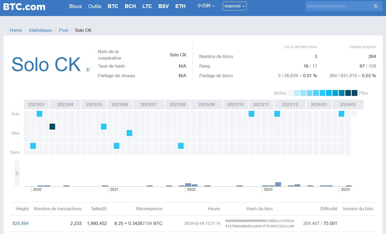Click the 2024 year marker on the timeline
Viewport: 386px width, 234px height.
[x=345, y=189]
